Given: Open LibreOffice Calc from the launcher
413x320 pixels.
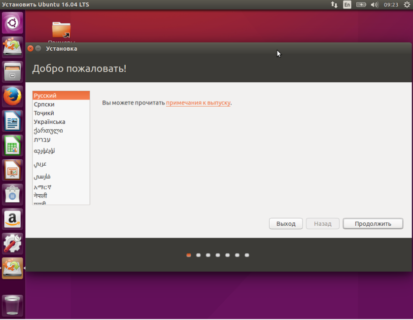Looking at the screenshot, I should (12, 145).
